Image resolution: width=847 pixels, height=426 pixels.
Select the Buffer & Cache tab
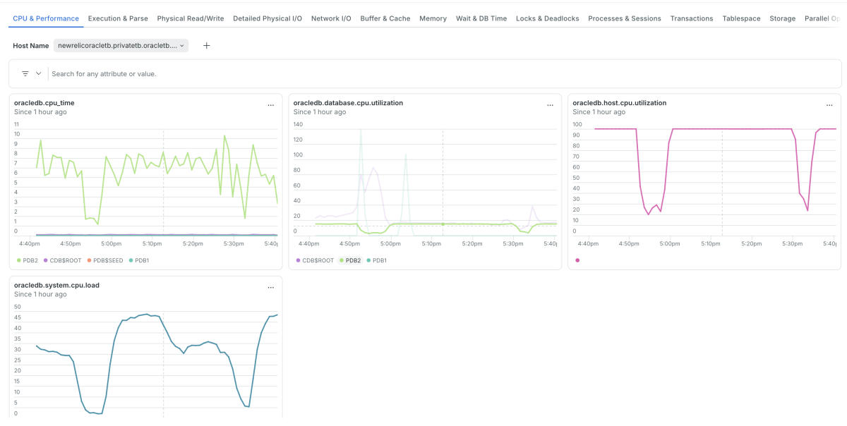click(x=385, y=18)
